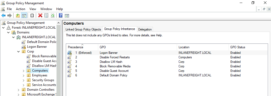Click the green Refresh toolbar icon

(x=53, y=16)
